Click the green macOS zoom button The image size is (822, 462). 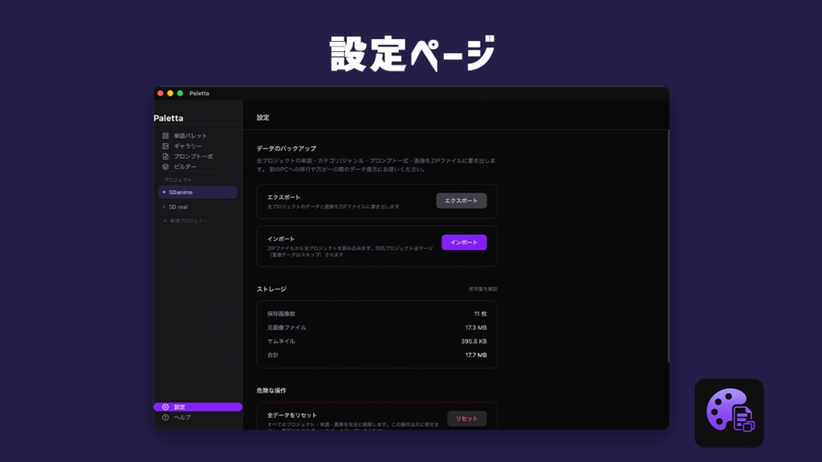180,93
